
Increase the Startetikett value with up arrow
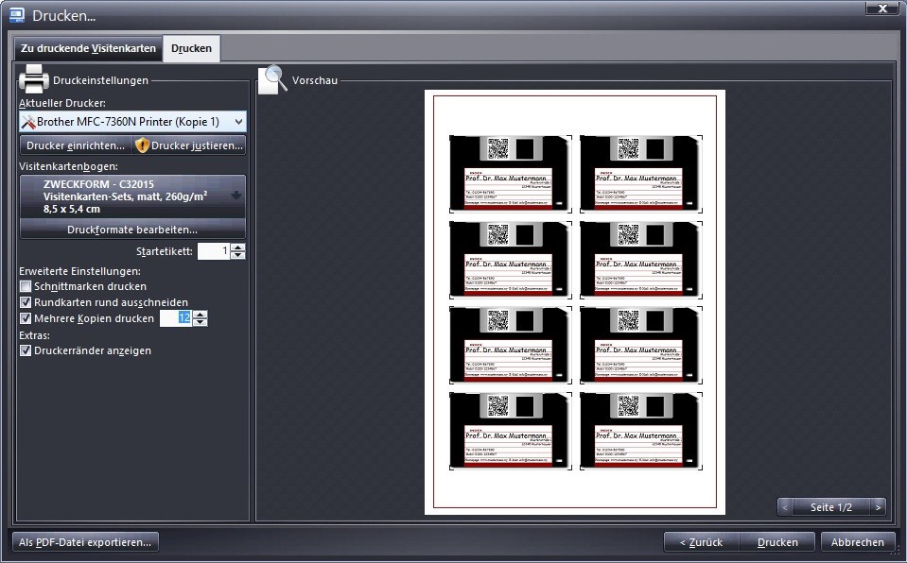pos(238,247)
